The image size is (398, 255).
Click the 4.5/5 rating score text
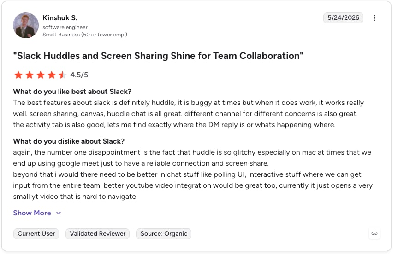point(79,75)
